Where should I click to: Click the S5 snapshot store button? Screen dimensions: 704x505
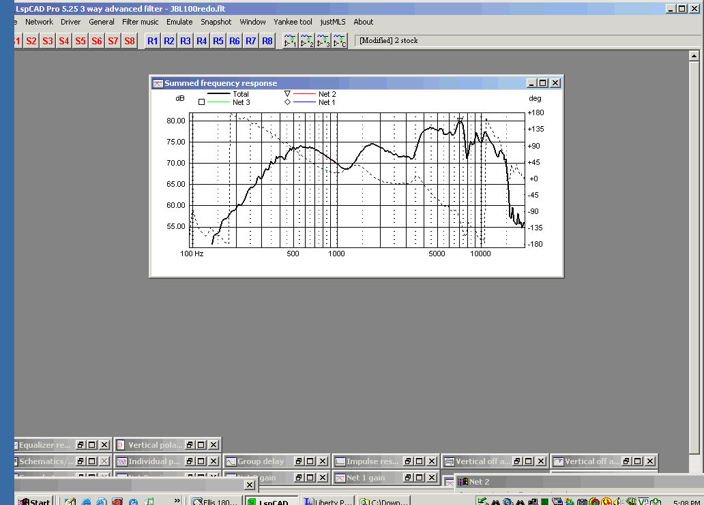tap(80, 41)
